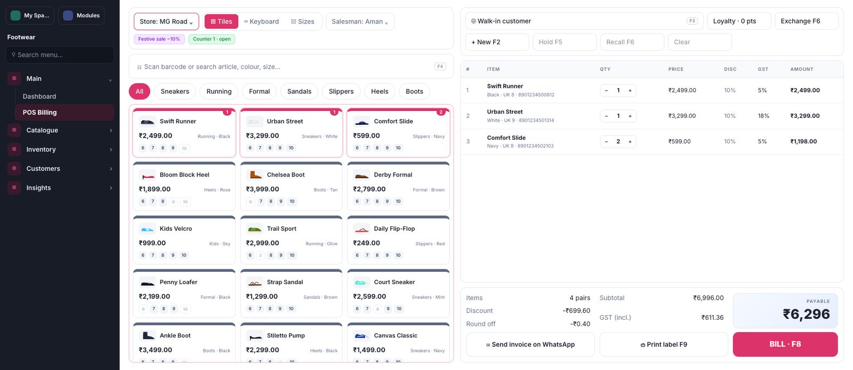Select size 7 on Kids Velcro tile
The image size is (853, 370).
tap(153, 255)
